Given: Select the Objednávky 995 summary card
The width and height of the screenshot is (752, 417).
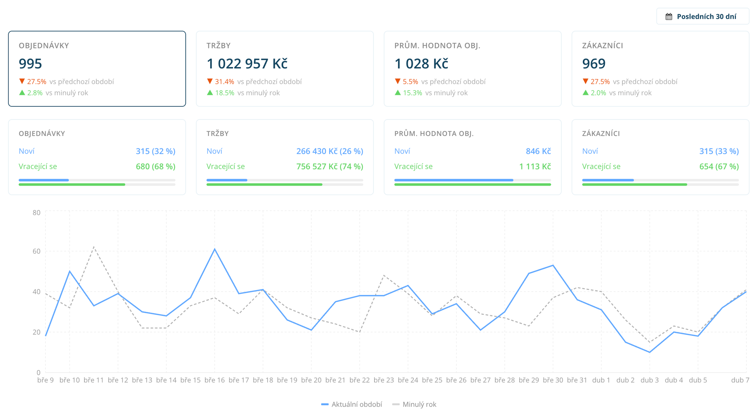Looking at the screenshot, I should (x=97, y=69).
